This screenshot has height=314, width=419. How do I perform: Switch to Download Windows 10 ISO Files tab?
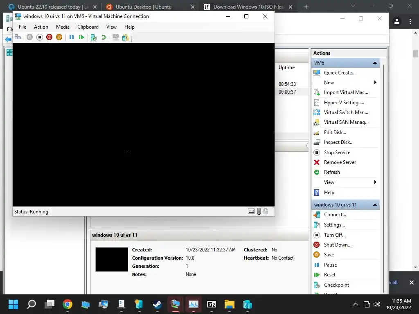pos(248,7)
